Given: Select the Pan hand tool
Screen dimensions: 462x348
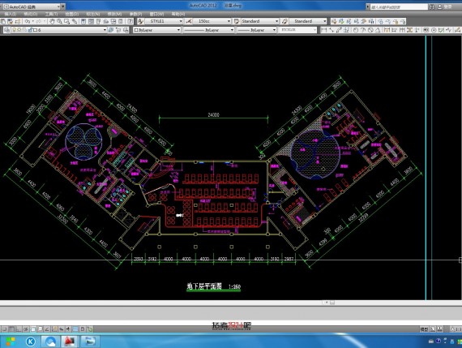Looking at the screenshot, I should click(52, 21).
